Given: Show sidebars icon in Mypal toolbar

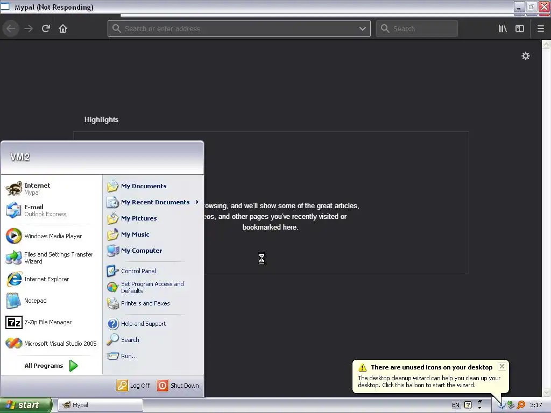Looking at the screenshot, I should pos(520,29).
